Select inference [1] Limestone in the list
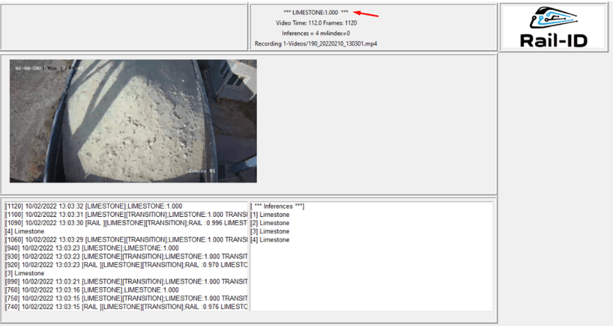The image size is (613, 326). 270,215
